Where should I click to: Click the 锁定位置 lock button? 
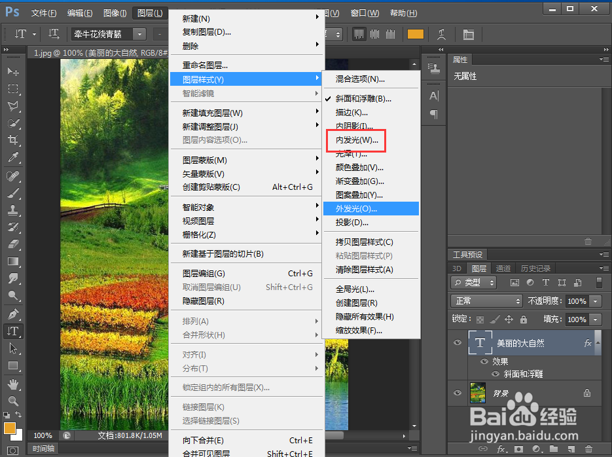(x=509, y=319)
